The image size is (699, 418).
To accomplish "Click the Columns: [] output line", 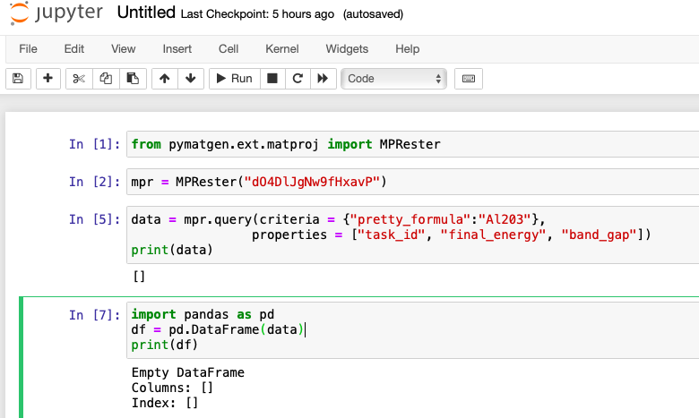I will click(172, 388).
